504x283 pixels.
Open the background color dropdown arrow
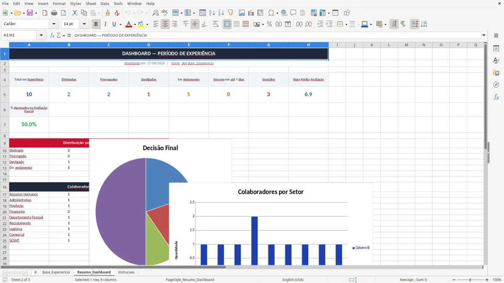147,24
